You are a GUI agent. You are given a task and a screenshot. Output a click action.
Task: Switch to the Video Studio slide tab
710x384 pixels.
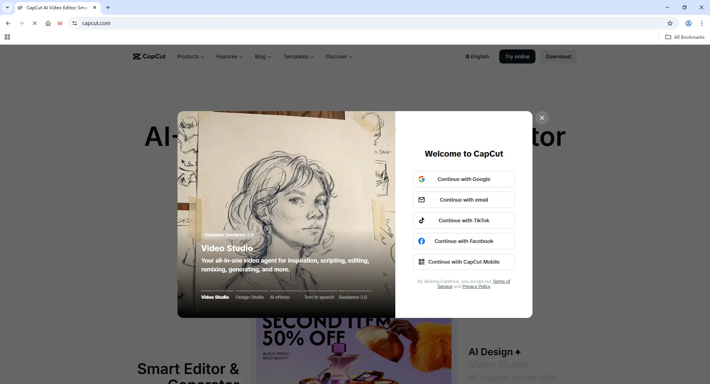[215, 297]
